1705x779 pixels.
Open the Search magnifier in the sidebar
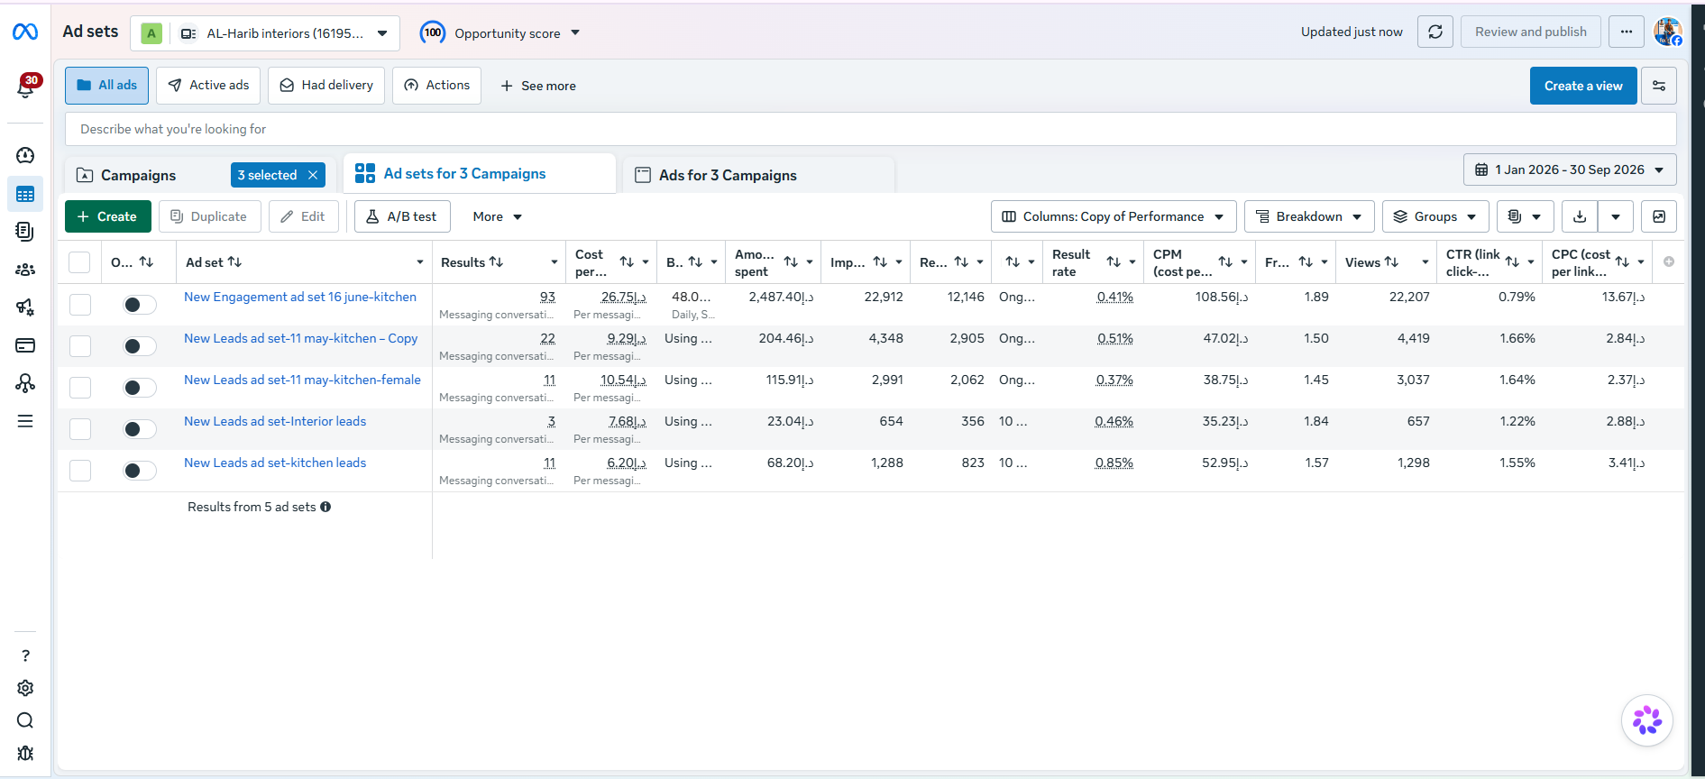25,720
